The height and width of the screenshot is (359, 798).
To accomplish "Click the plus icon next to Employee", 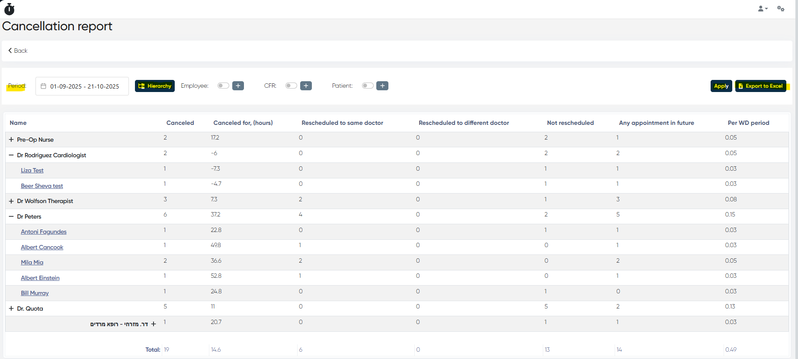I will (x=238, y=86).
